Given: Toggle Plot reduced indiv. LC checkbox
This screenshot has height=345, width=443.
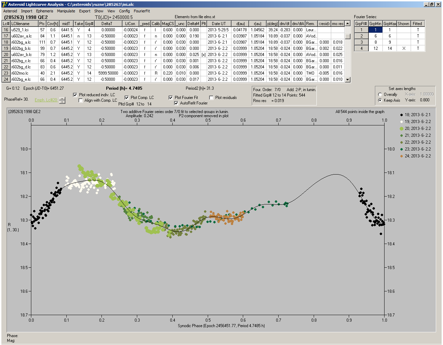Looking at the screenshot, I should tap(76, 95).
